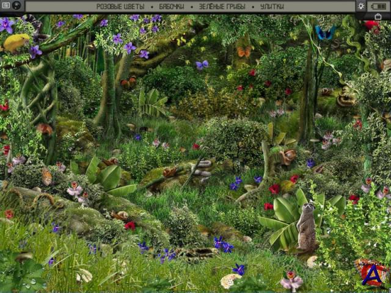
Task: Open the inventory bag icon
Action: [x=378, y=16]
